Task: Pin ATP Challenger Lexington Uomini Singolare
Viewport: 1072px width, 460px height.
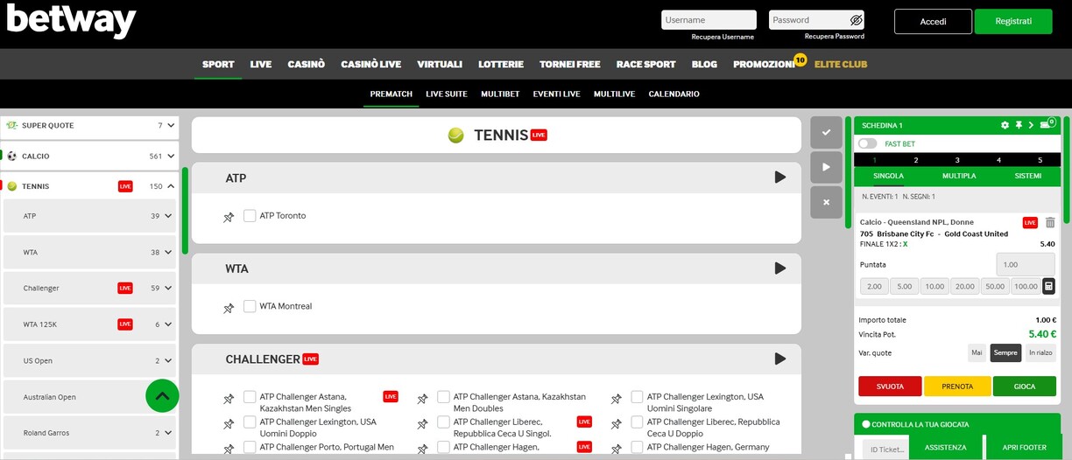Action: [616, 399]
